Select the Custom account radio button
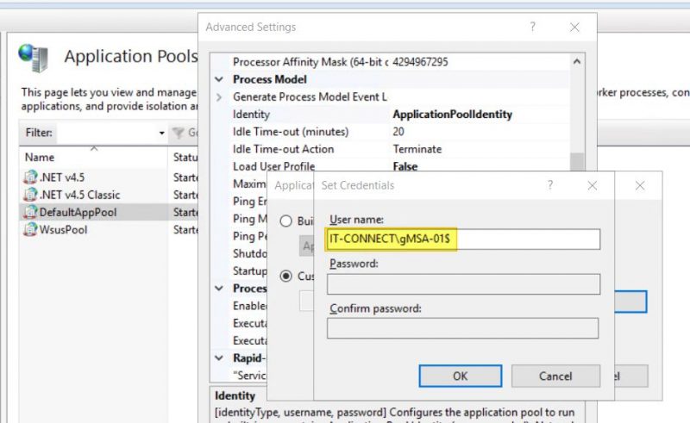Screen dimensions: 690x423 286,277
